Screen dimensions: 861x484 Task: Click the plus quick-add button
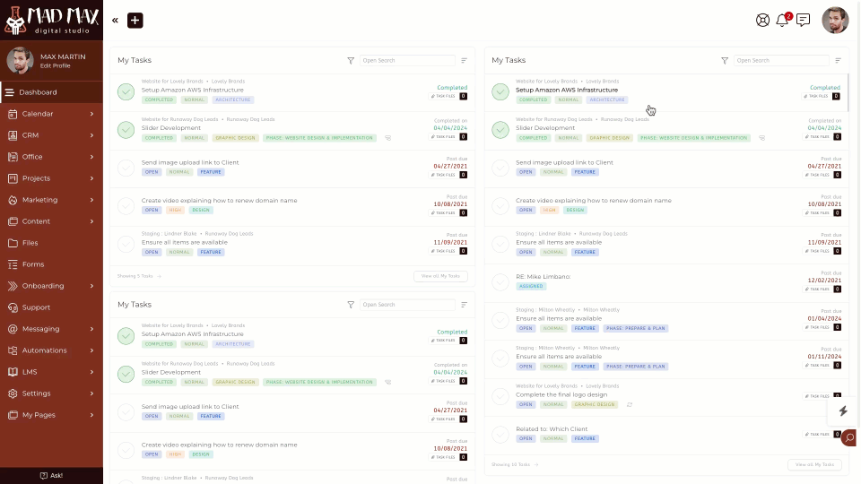tap(135, 20)
